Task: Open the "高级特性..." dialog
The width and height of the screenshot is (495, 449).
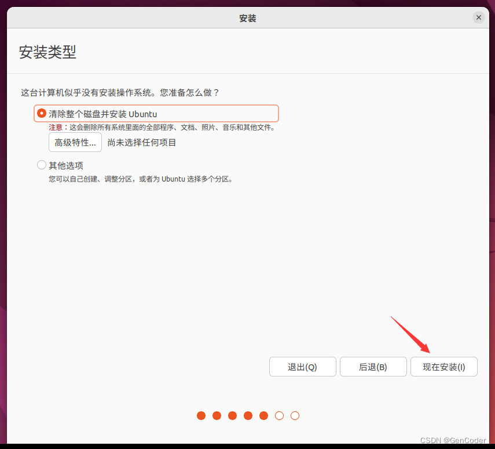Action: (x=75, y=142)
